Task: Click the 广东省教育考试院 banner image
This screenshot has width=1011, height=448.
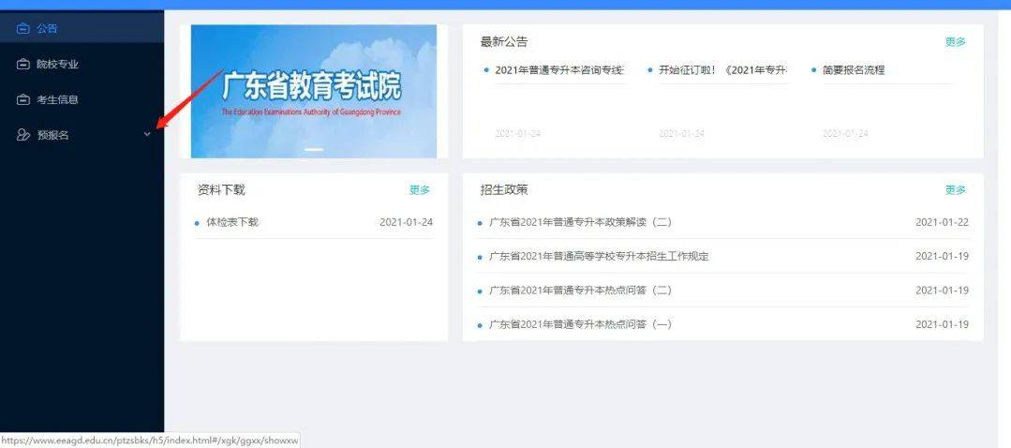Action: (314, 91)
